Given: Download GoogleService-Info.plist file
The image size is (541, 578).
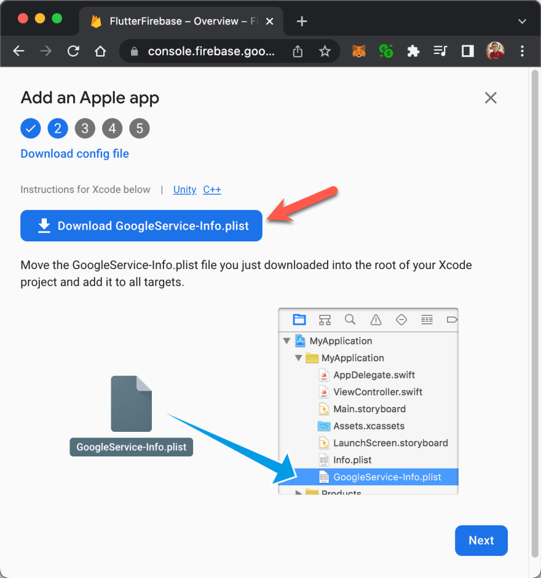Looking at the screenshot, I should [x=141, y=225].
